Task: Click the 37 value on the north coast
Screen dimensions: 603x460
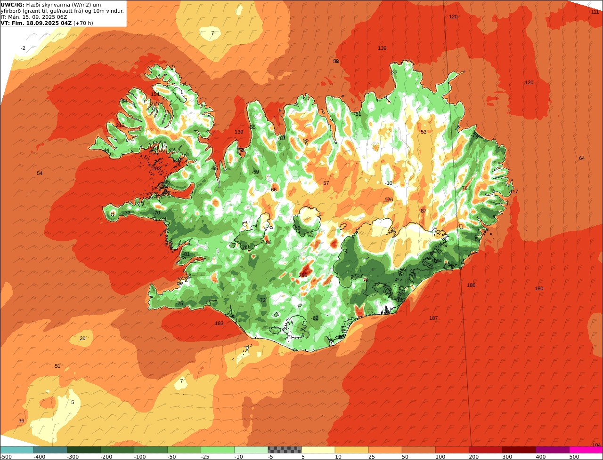Action: [394, 73]
